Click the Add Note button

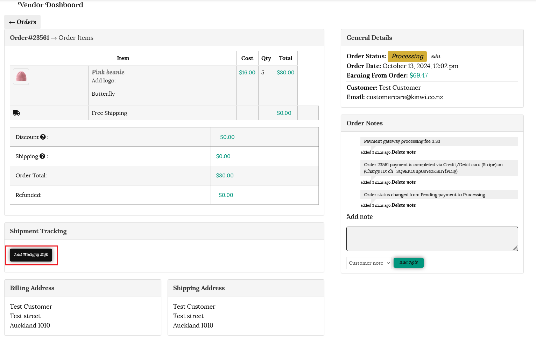(408, 263)
